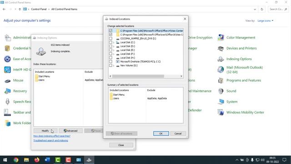This screenshot has width=291, height=164.
Task: Open the Windows Mobility Center icon
Action: [221, 113]
